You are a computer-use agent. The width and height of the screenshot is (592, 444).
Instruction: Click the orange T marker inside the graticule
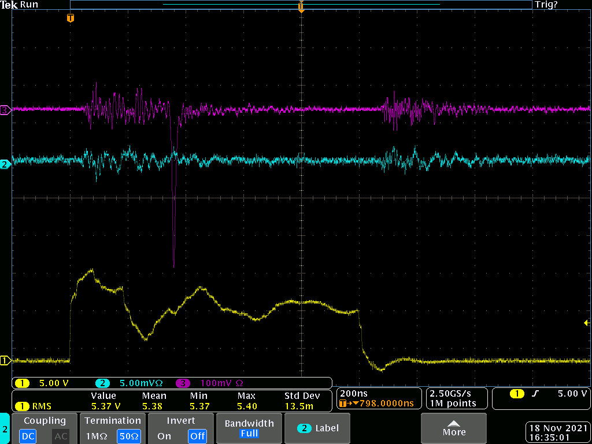[71, 18]
